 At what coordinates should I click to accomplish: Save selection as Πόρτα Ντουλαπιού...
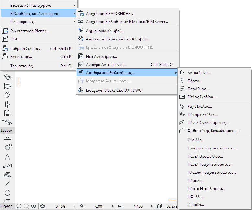[214, 189]
